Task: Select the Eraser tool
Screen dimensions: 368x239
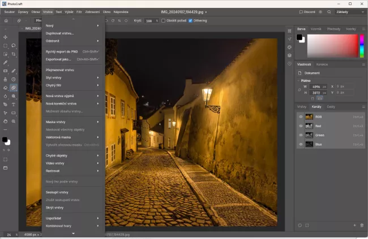Action: [5, 88]
